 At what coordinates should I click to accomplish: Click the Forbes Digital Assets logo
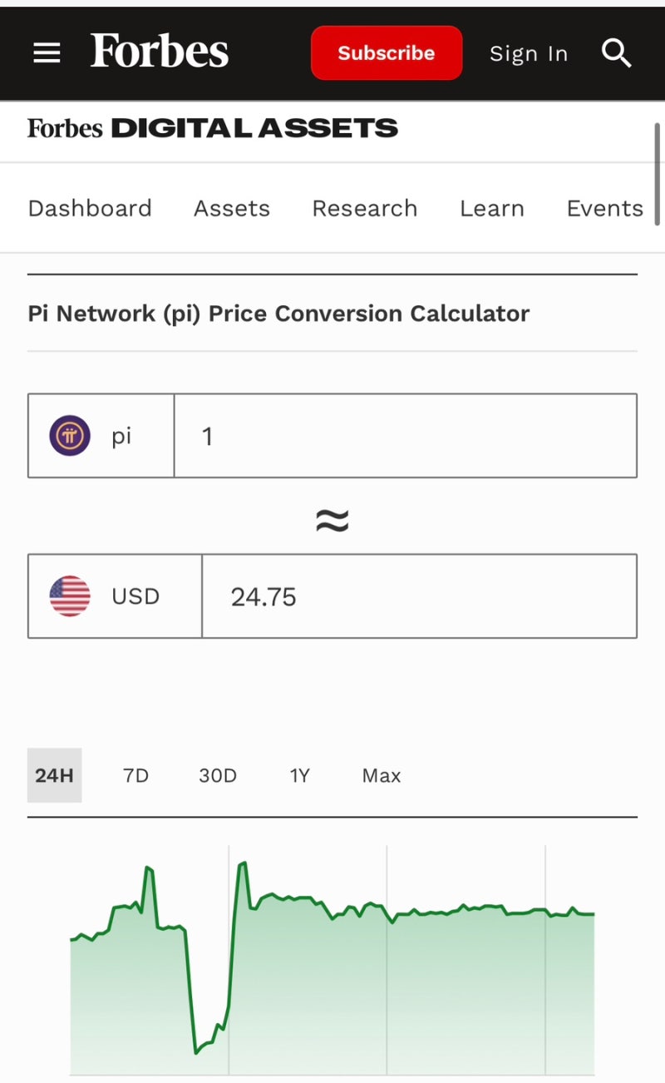pos(213,128)
